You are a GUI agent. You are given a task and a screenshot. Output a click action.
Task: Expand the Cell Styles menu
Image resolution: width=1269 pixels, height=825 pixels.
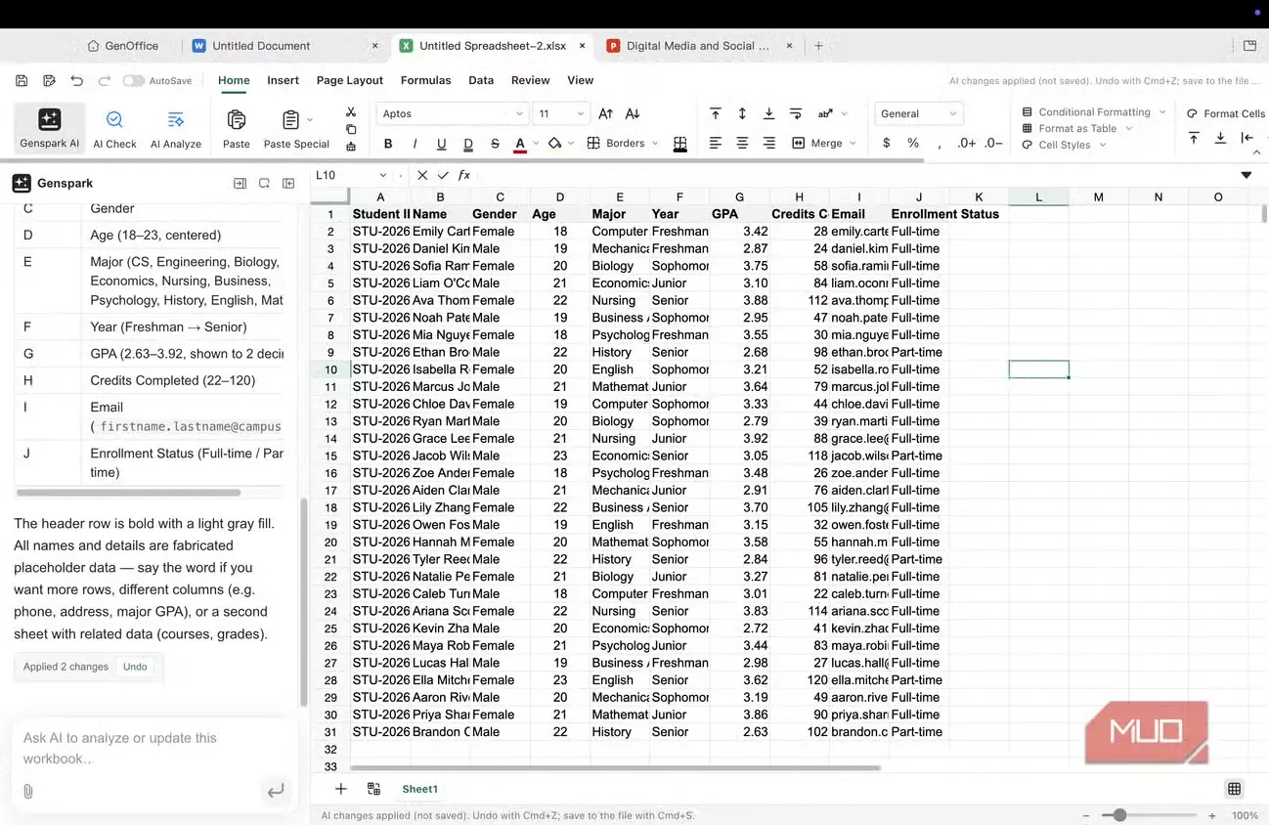tap(1064, 145)
